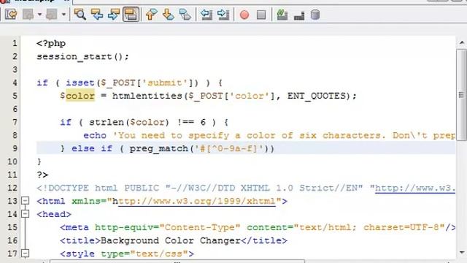Screen dimensions: 467x263
Task: Go to the previous bookmark
Action: coord(151,15)
